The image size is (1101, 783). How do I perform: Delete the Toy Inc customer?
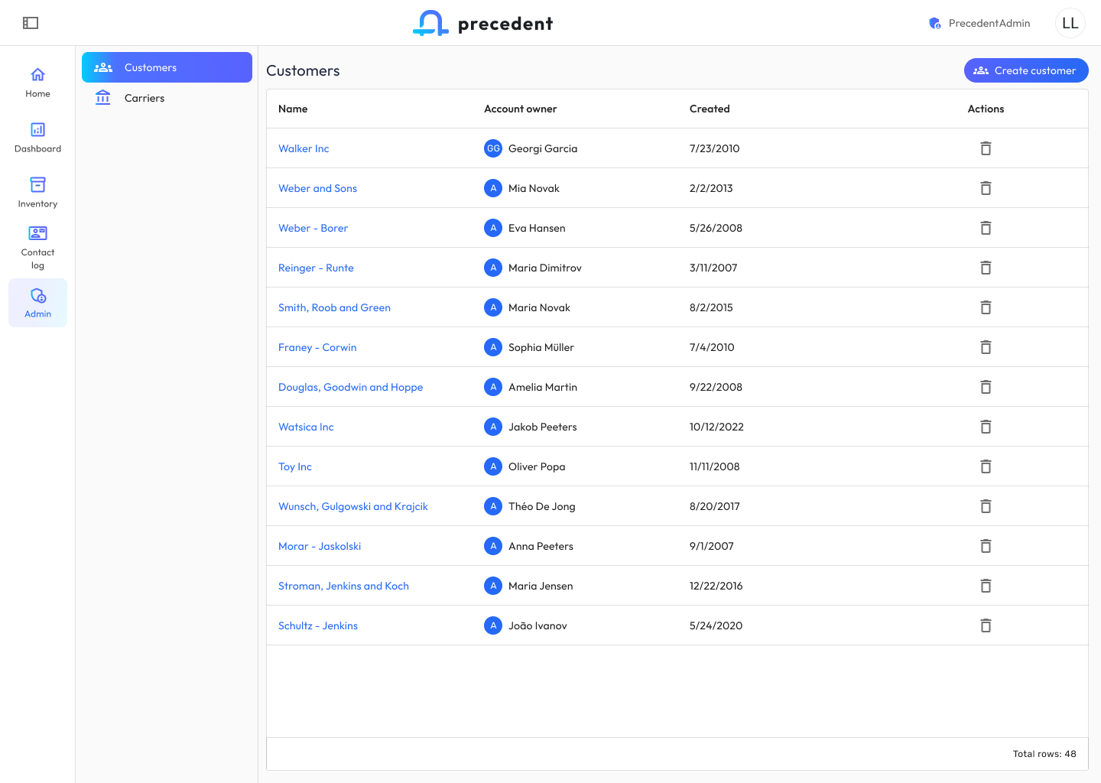[986, 466]
